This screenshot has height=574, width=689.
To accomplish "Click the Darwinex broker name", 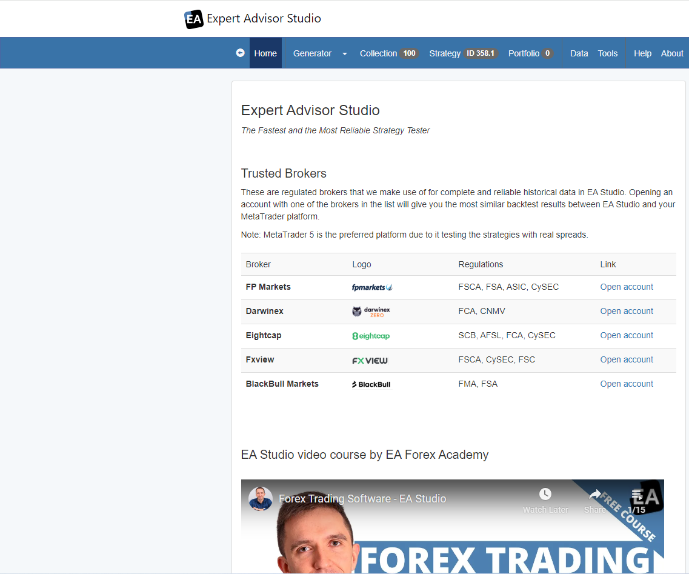I will tap(265, 311).
